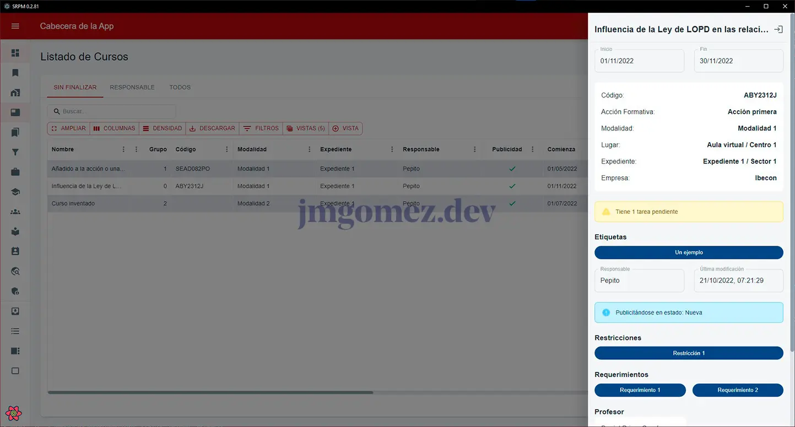Screen dimensions: 795x427
Task: Select the bookmark icon in the sidebar
Action: (15, 73)
